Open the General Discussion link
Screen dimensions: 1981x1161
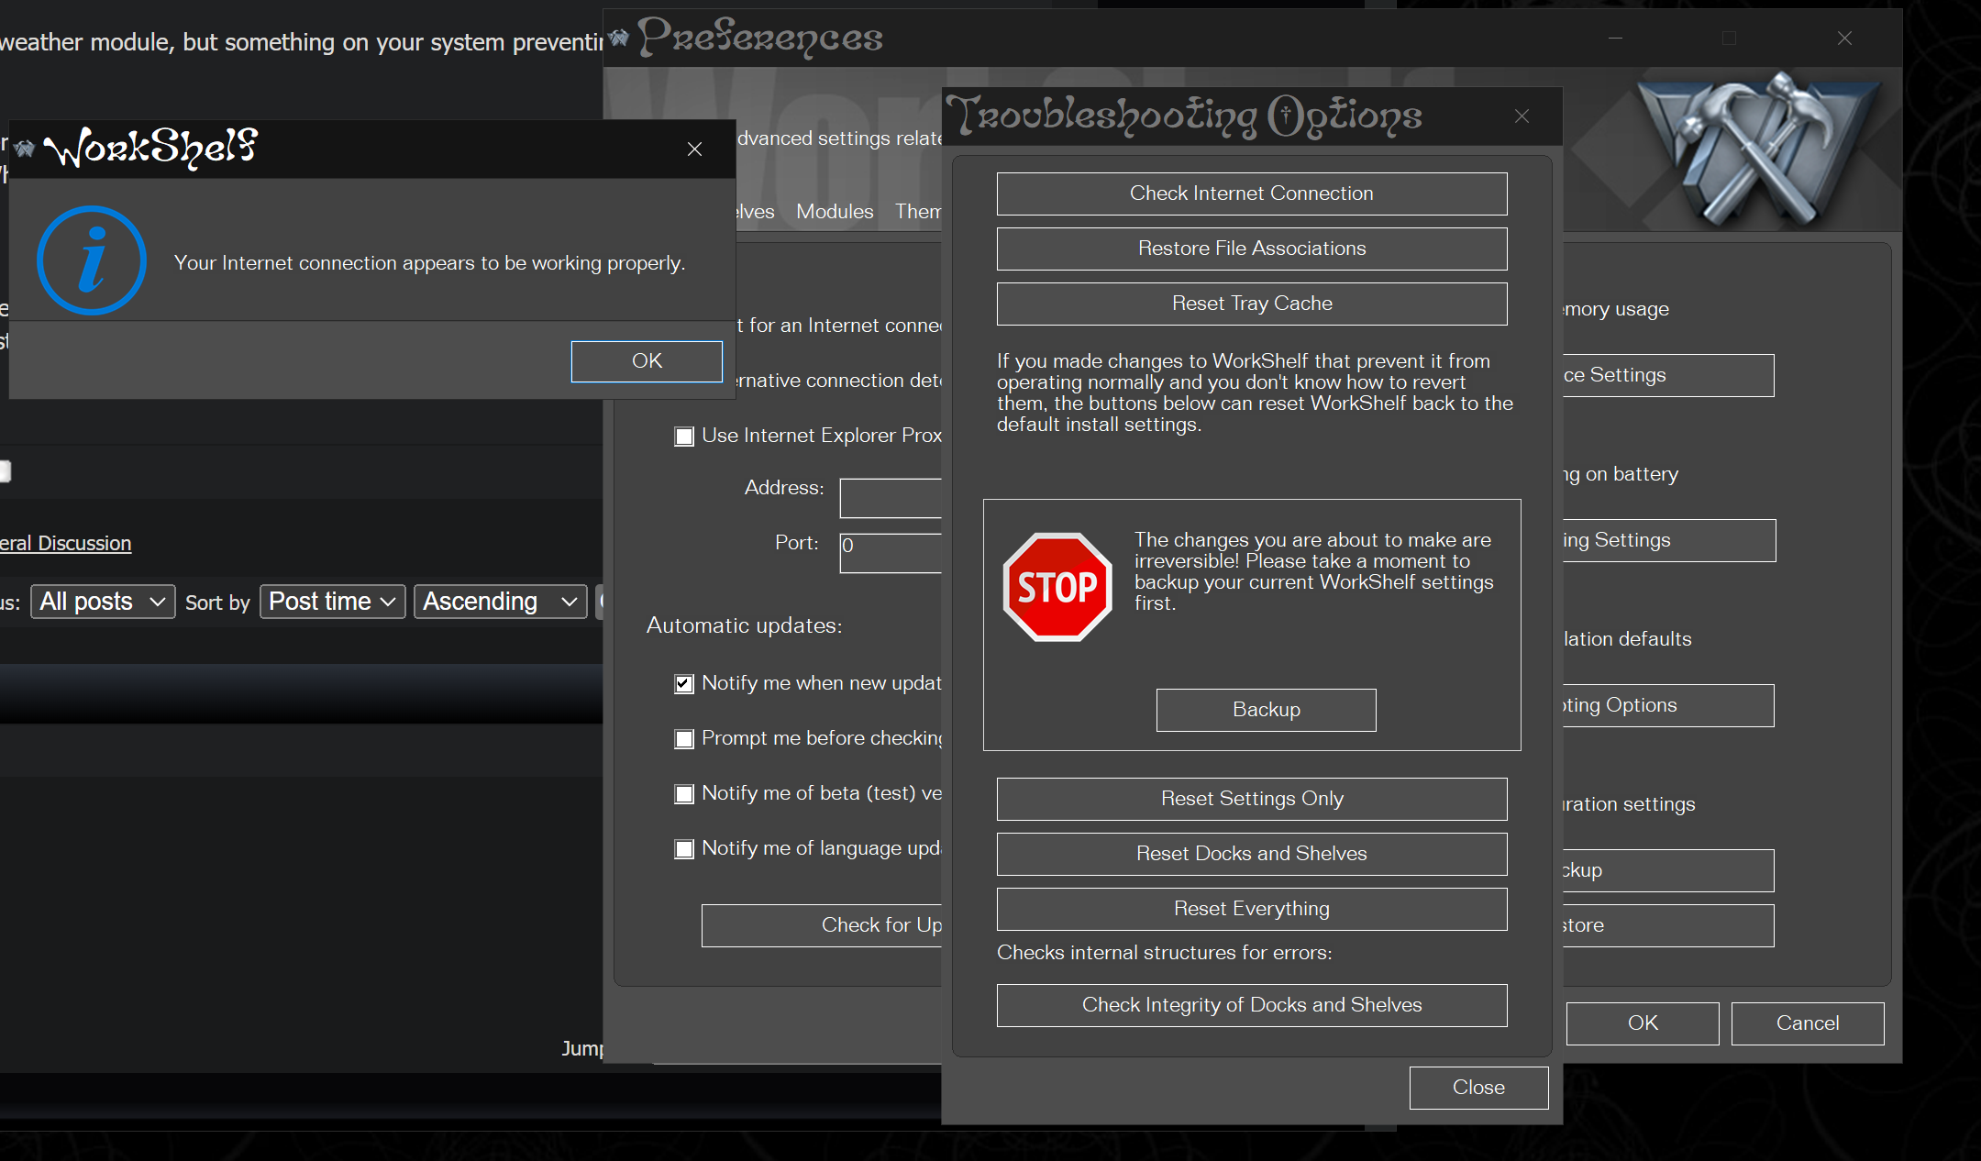pos(66,544)
